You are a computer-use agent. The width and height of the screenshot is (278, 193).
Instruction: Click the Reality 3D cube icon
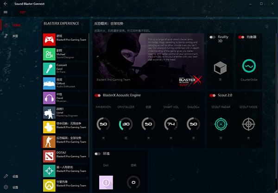tap(220, 68)
